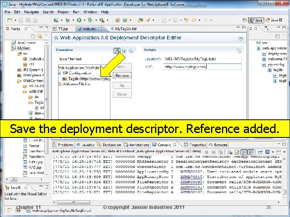
Task: Open the Servers tab
Action: point(218,145)
